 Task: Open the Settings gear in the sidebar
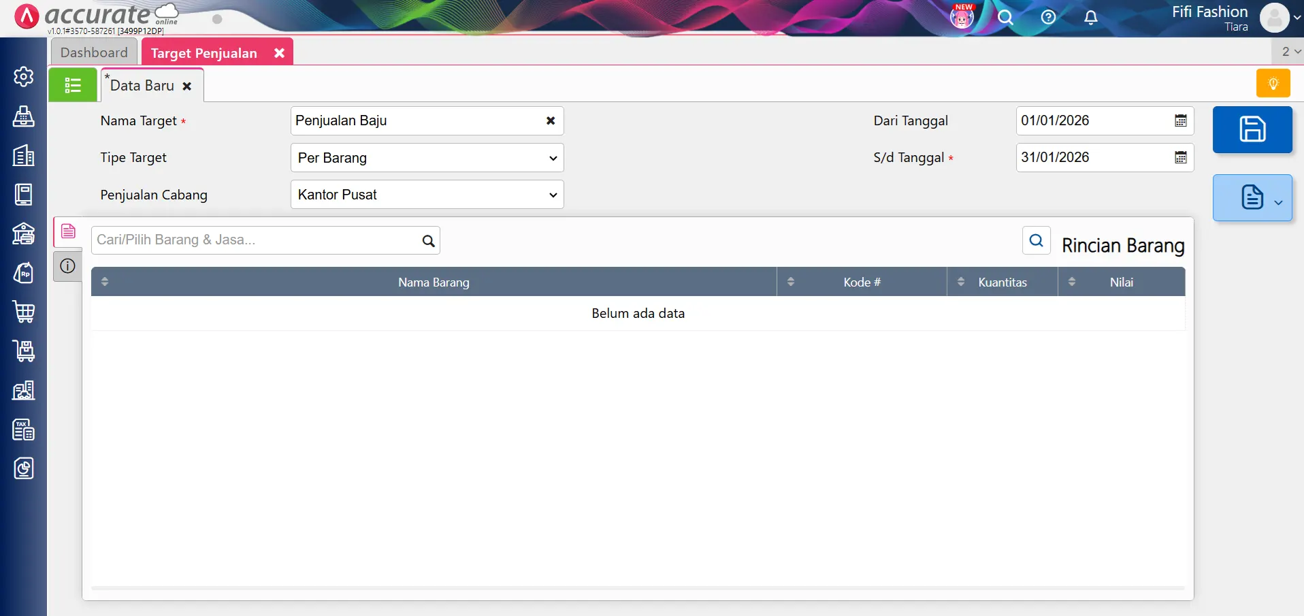coord(24,76)
